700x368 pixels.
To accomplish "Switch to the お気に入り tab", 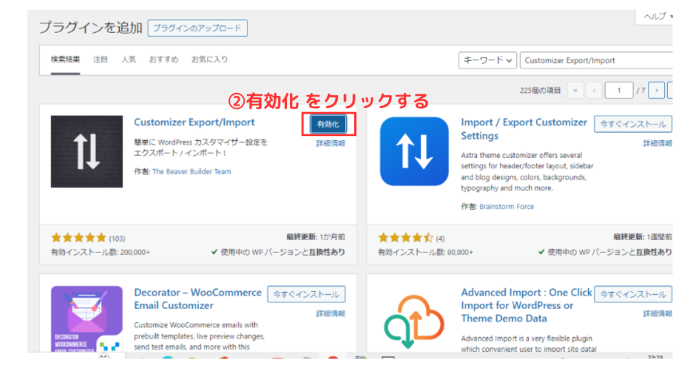I will click(x=209, y=60).
